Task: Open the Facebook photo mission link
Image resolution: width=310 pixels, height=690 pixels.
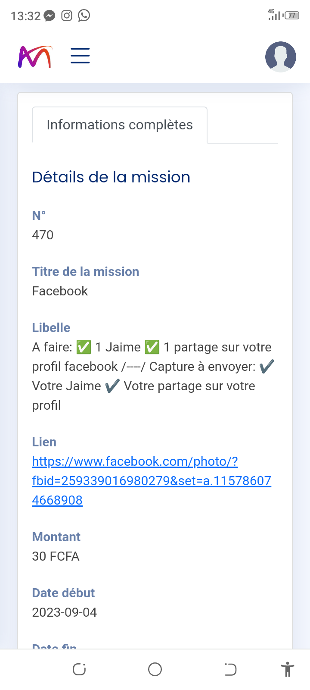Action: coord(151,480)
